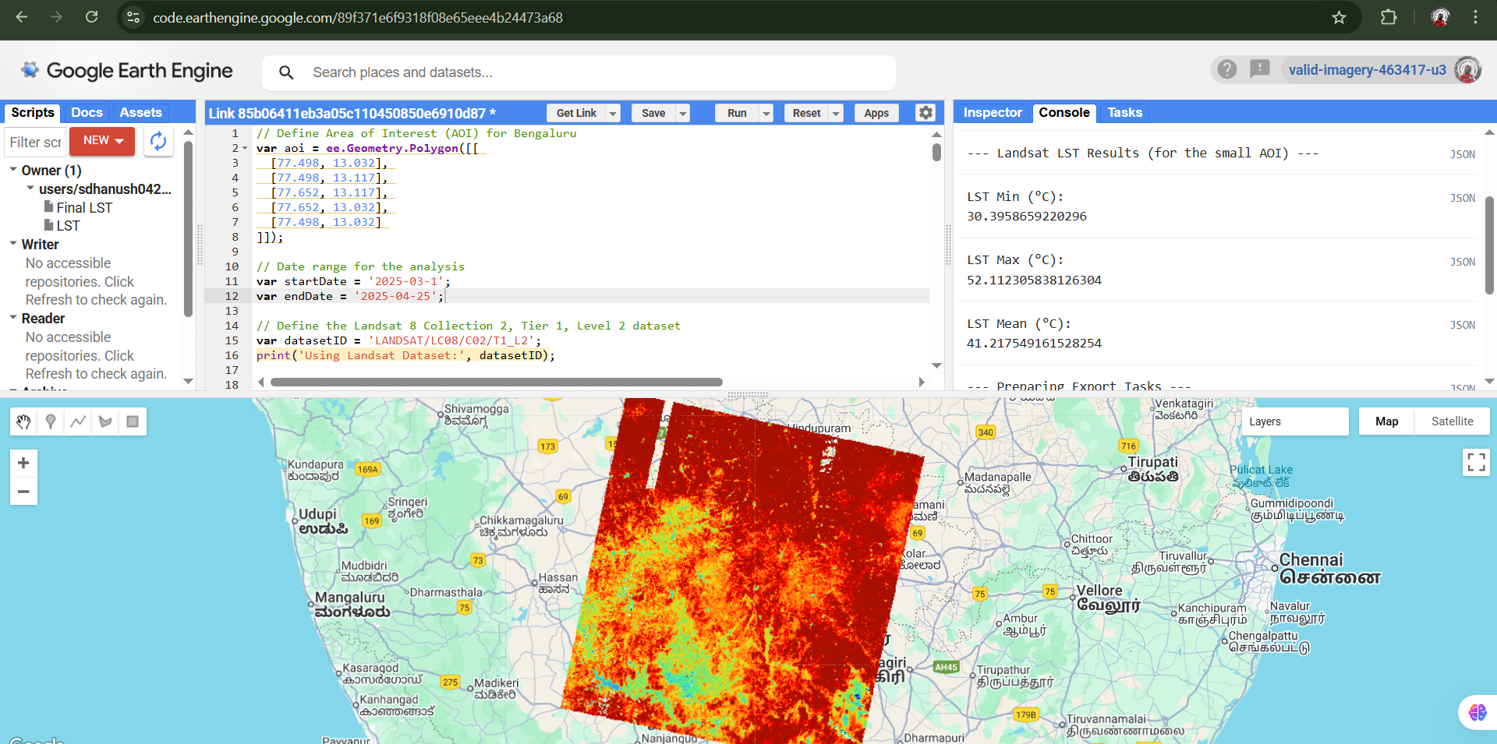This screenshot has width=1497, height=744.
Task: Switch map view to Satellite
Action: pos(1451,421)
